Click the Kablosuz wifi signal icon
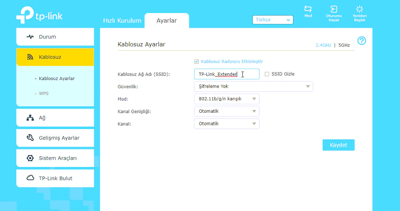The image size is (400, 211). 30,57
